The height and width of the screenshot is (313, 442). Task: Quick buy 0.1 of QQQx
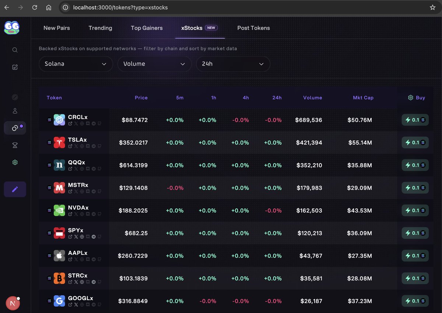(x=415, y=165)
